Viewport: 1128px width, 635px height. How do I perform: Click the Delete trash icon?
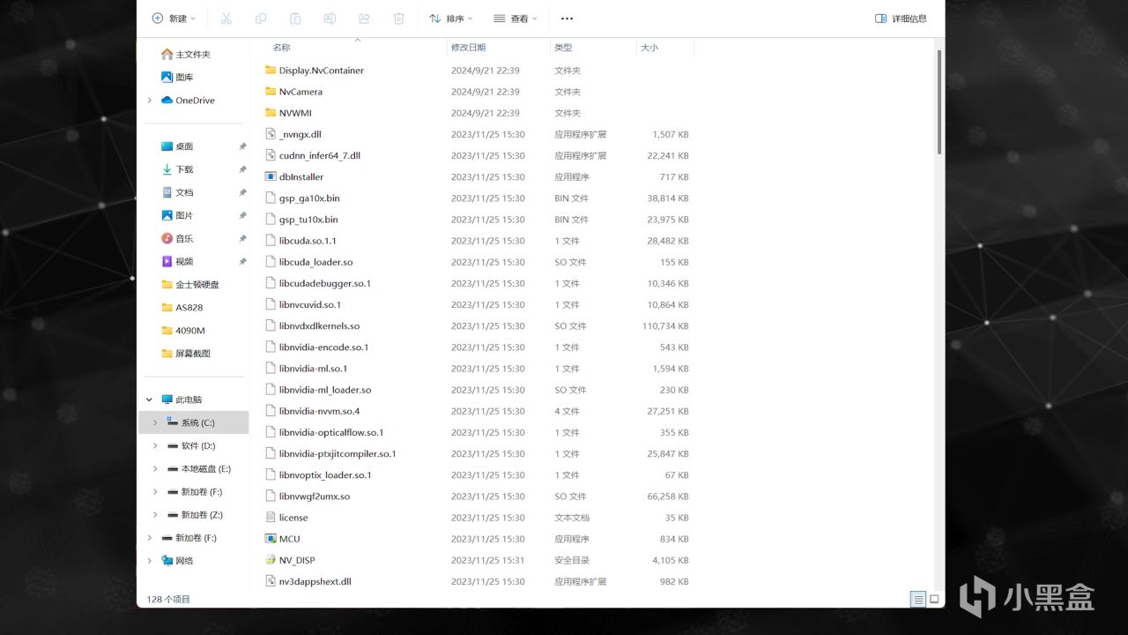pyautogui.click(x=398, y=19)
